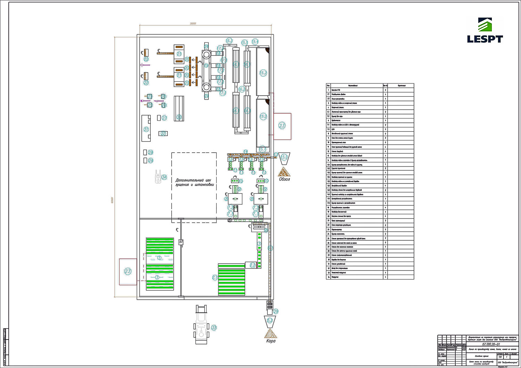Click the 30000 width dimension text

[193, 24]
